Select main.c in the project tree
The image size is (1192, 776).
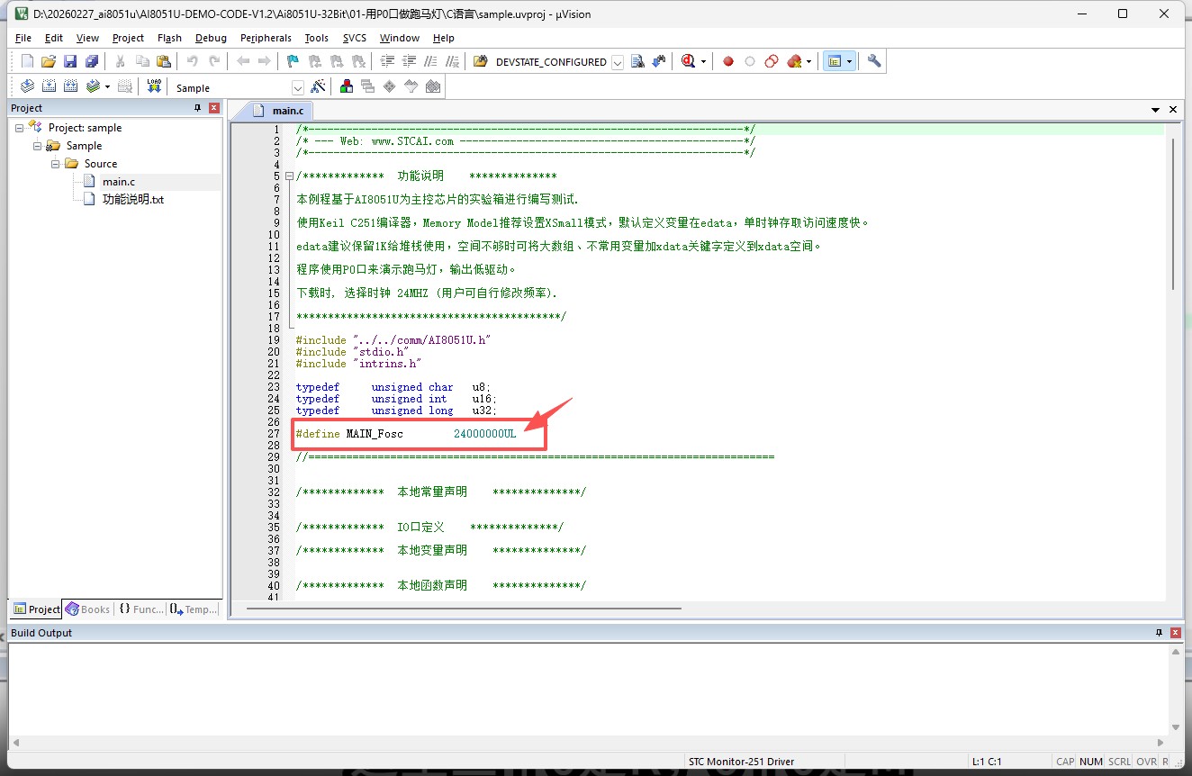coord(118,182)
